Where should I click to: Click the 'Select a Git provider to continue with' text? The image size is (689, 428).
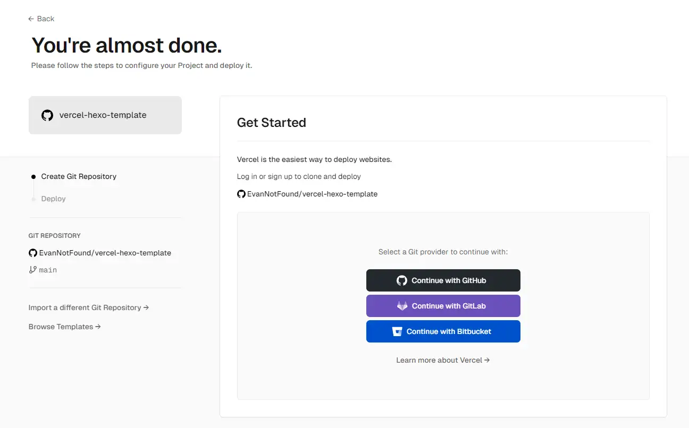pos(443,252)
